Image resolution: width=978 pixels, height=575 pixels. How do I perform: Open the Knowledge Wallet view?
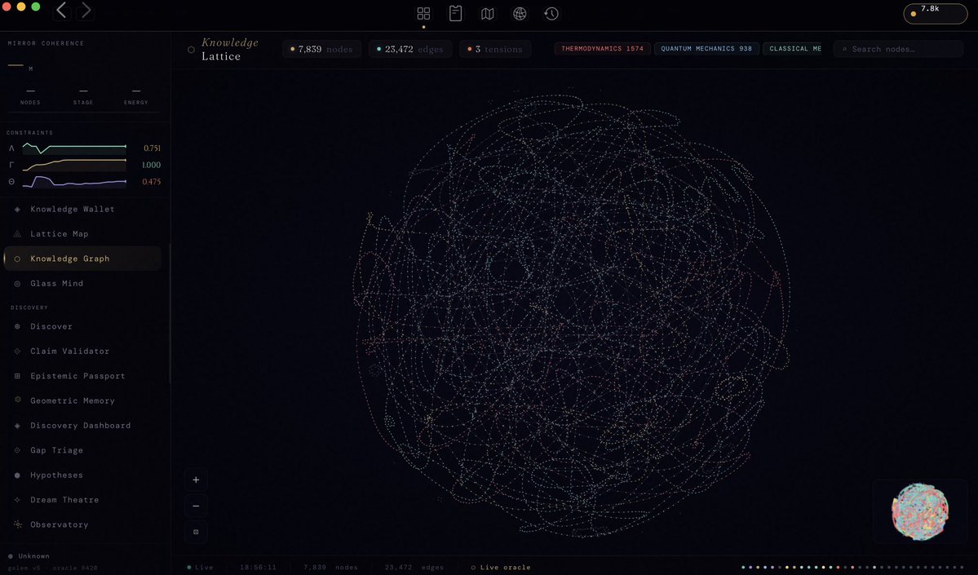[x=82, y=209]
